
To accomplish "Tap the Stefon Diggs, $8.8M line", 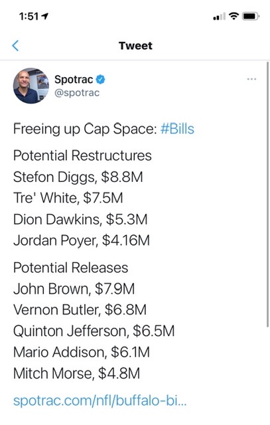I will 78,177.
